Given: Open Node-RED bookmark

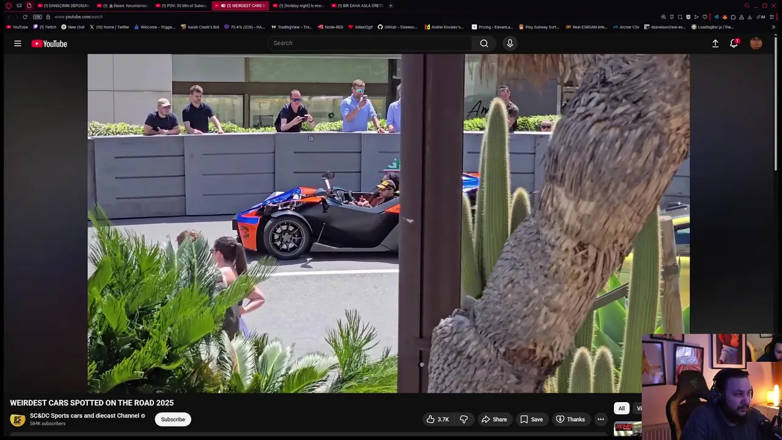Looking at the screenshot, I should 331,27.
